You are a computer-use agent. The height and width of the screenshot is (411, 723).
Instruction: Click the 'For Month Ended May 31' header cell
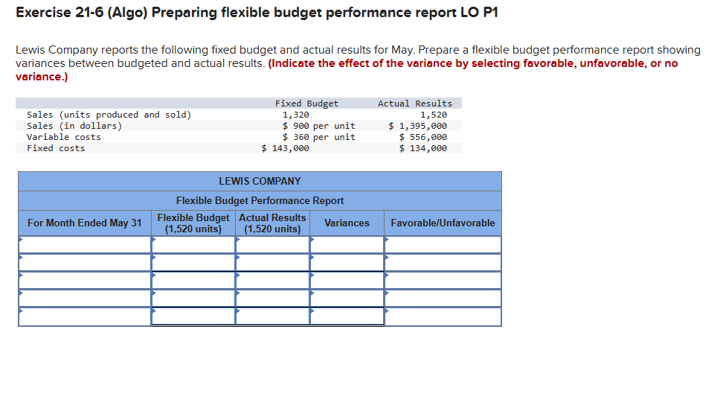[x=84, y=223]
